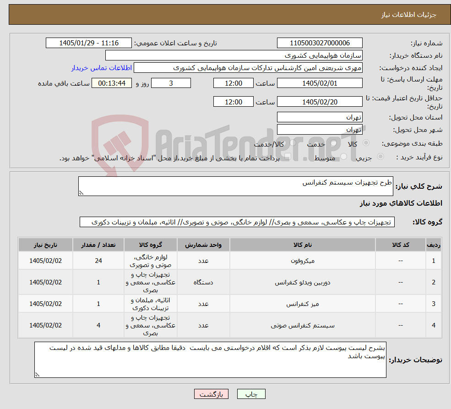451x409 pixels.
Task: Click the response deadline time 12:00 field
Action: tap(233, 83)
